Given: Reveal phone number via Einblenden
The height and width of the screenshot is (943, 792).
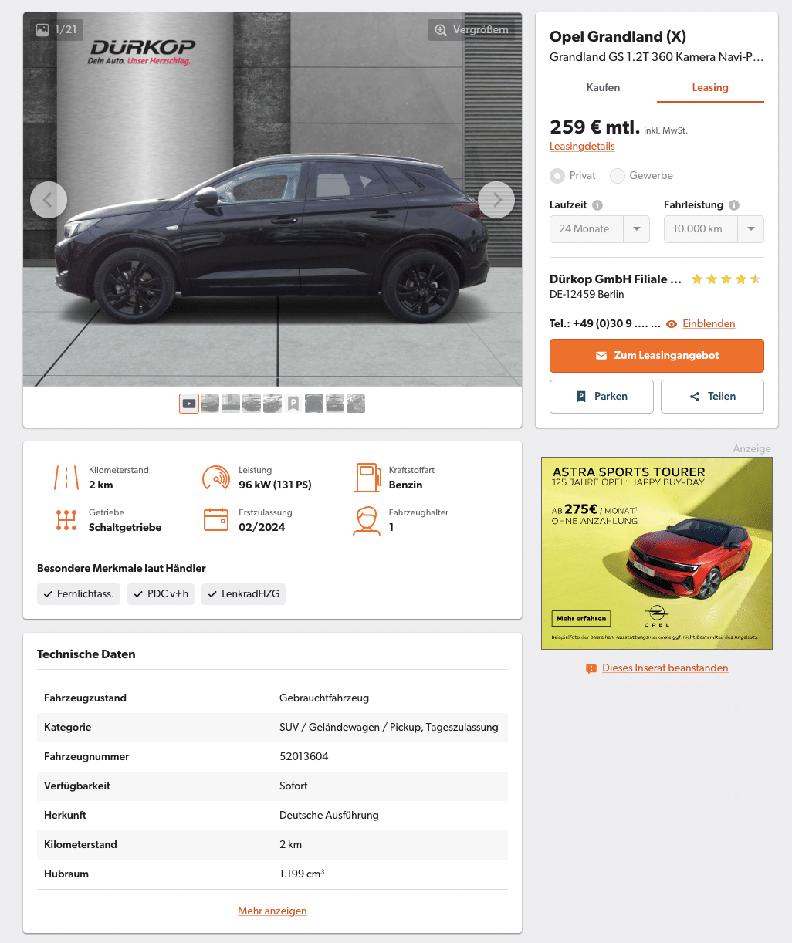Looking at the screenshot, I should 709,324.
